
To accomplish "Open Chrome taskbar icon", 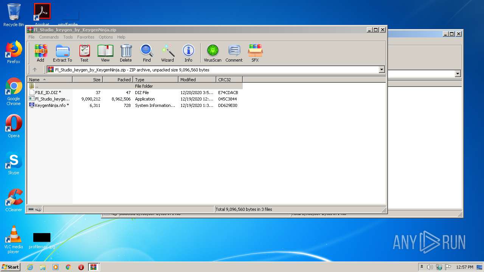I will (x=68, y=267).
